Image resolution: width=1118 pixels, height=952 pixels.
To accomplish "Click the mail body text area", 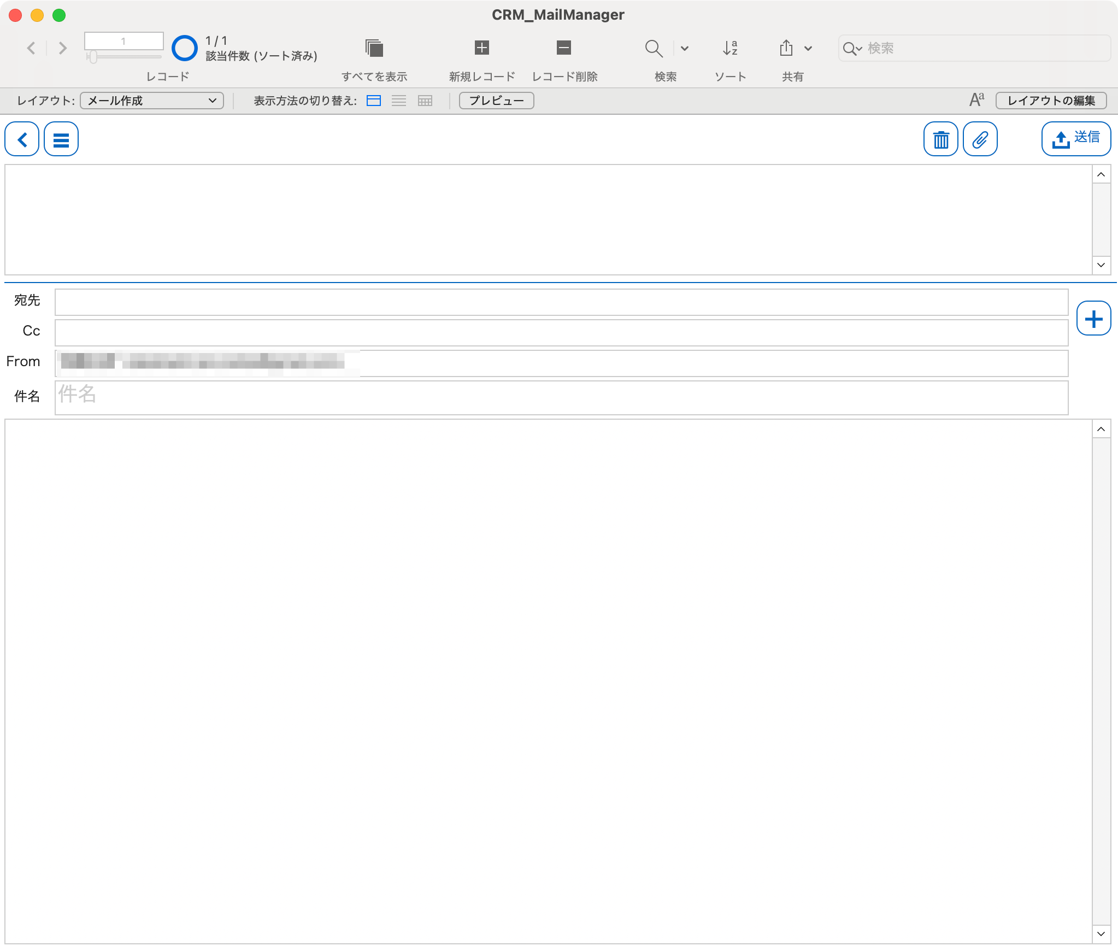I will coord(548,681).
